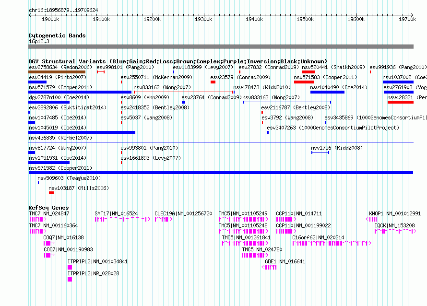Open the TMC5|NM_024780 gene label
The image size is (427, 306).
point(262,250)
